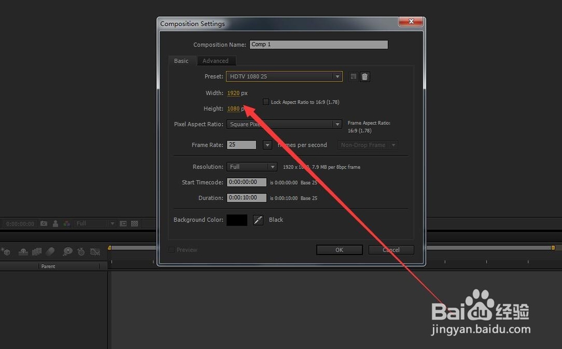Toggle region of interest icon in viewer

click(123, 223)
